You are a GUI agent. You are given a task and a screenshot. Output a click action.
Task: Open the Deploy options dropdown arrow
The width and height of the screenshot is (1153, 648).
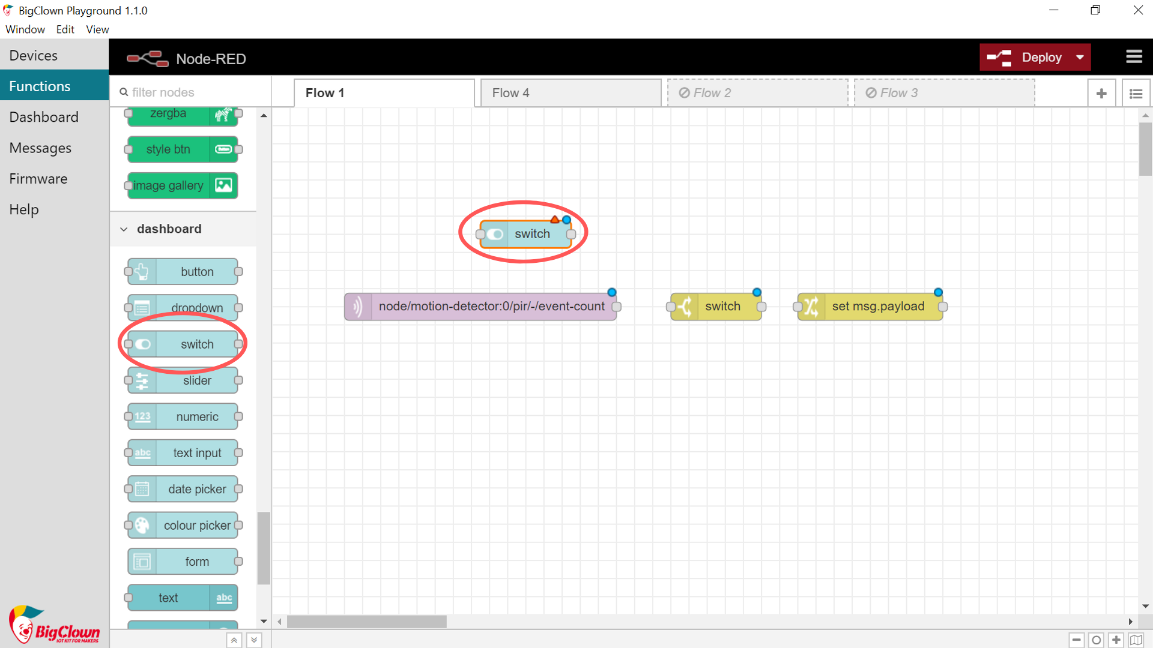1080,58
